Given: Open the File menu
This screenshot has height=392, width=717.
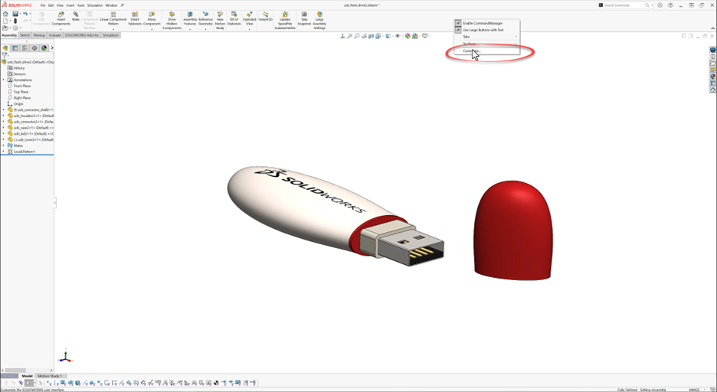Looking at the screenshot, I should pos(43,5).
